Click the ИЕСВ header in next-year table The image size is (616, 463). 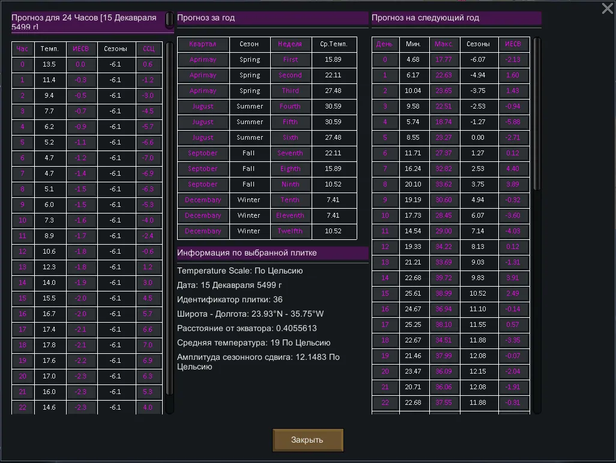(513, 44)
